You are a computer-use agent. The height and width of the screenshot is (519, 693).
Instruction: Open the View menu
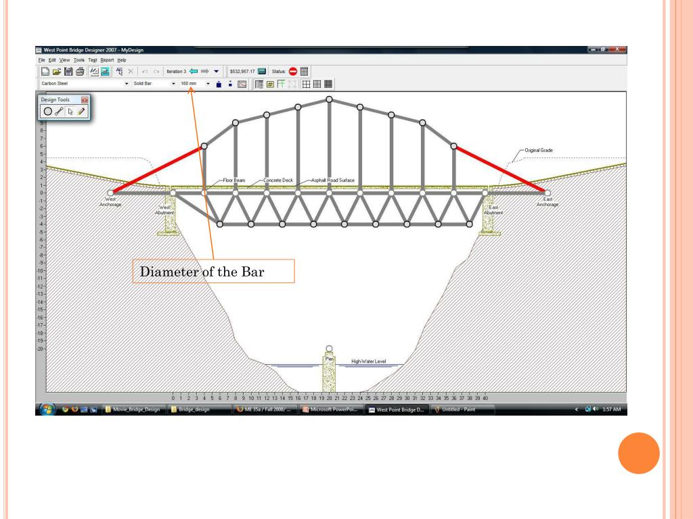click(x=64, y=60)
